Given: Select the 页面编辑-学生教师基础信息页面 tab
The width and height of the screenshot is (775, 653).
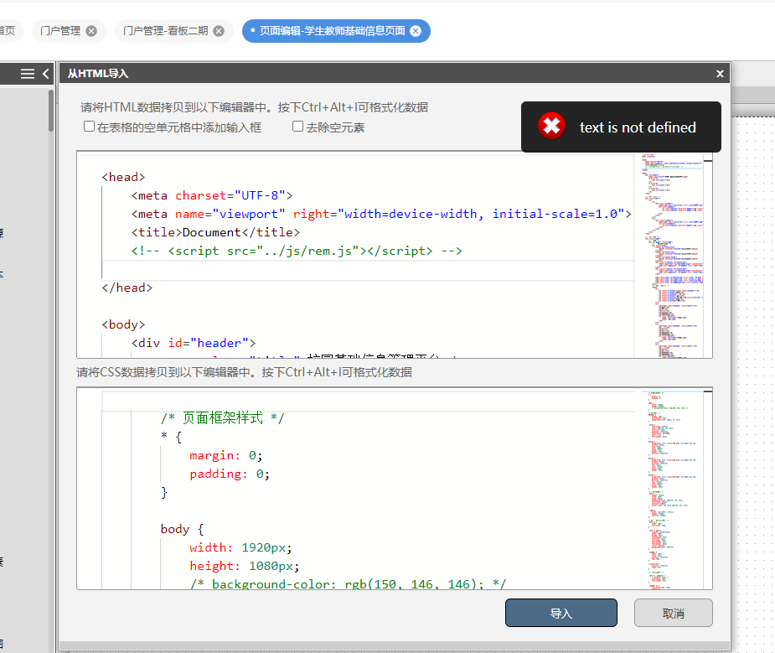Looking at the screenshot, I should click(x=332, y=31).
